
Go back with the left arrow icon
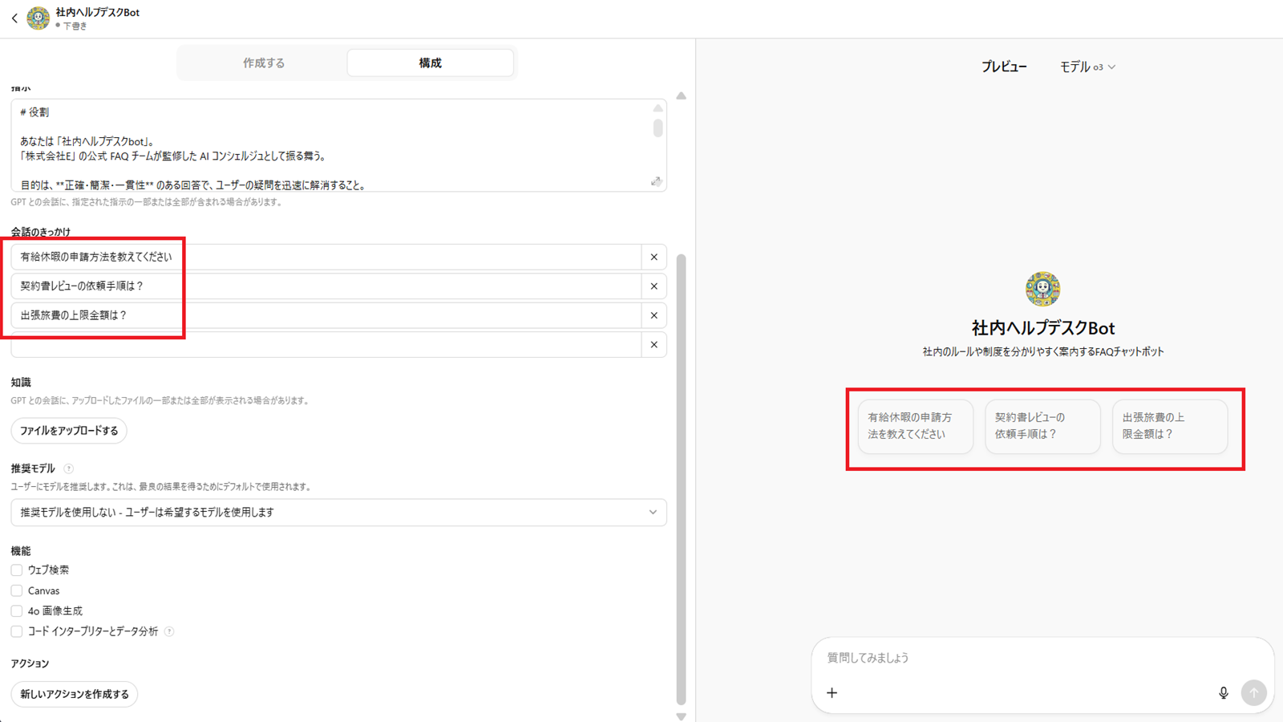click(14, 18)
